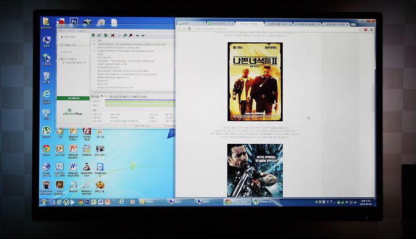Open Microsoft PowerPoint desktop shortcut
Viewport: 416px width, 239px height.
(x=73, y=151)
